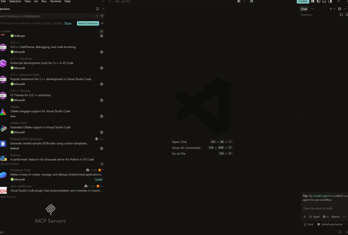The height and width of the screenshot is (235, 348).
Task: Click the npm Intellisense red icon
Action: coord(3,190)
